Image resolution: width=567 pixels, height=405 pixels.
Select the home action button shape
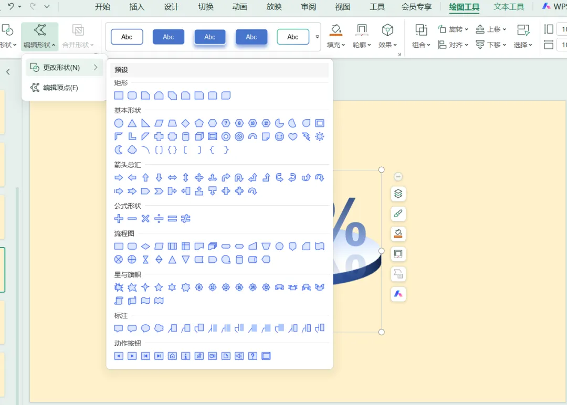172,356
